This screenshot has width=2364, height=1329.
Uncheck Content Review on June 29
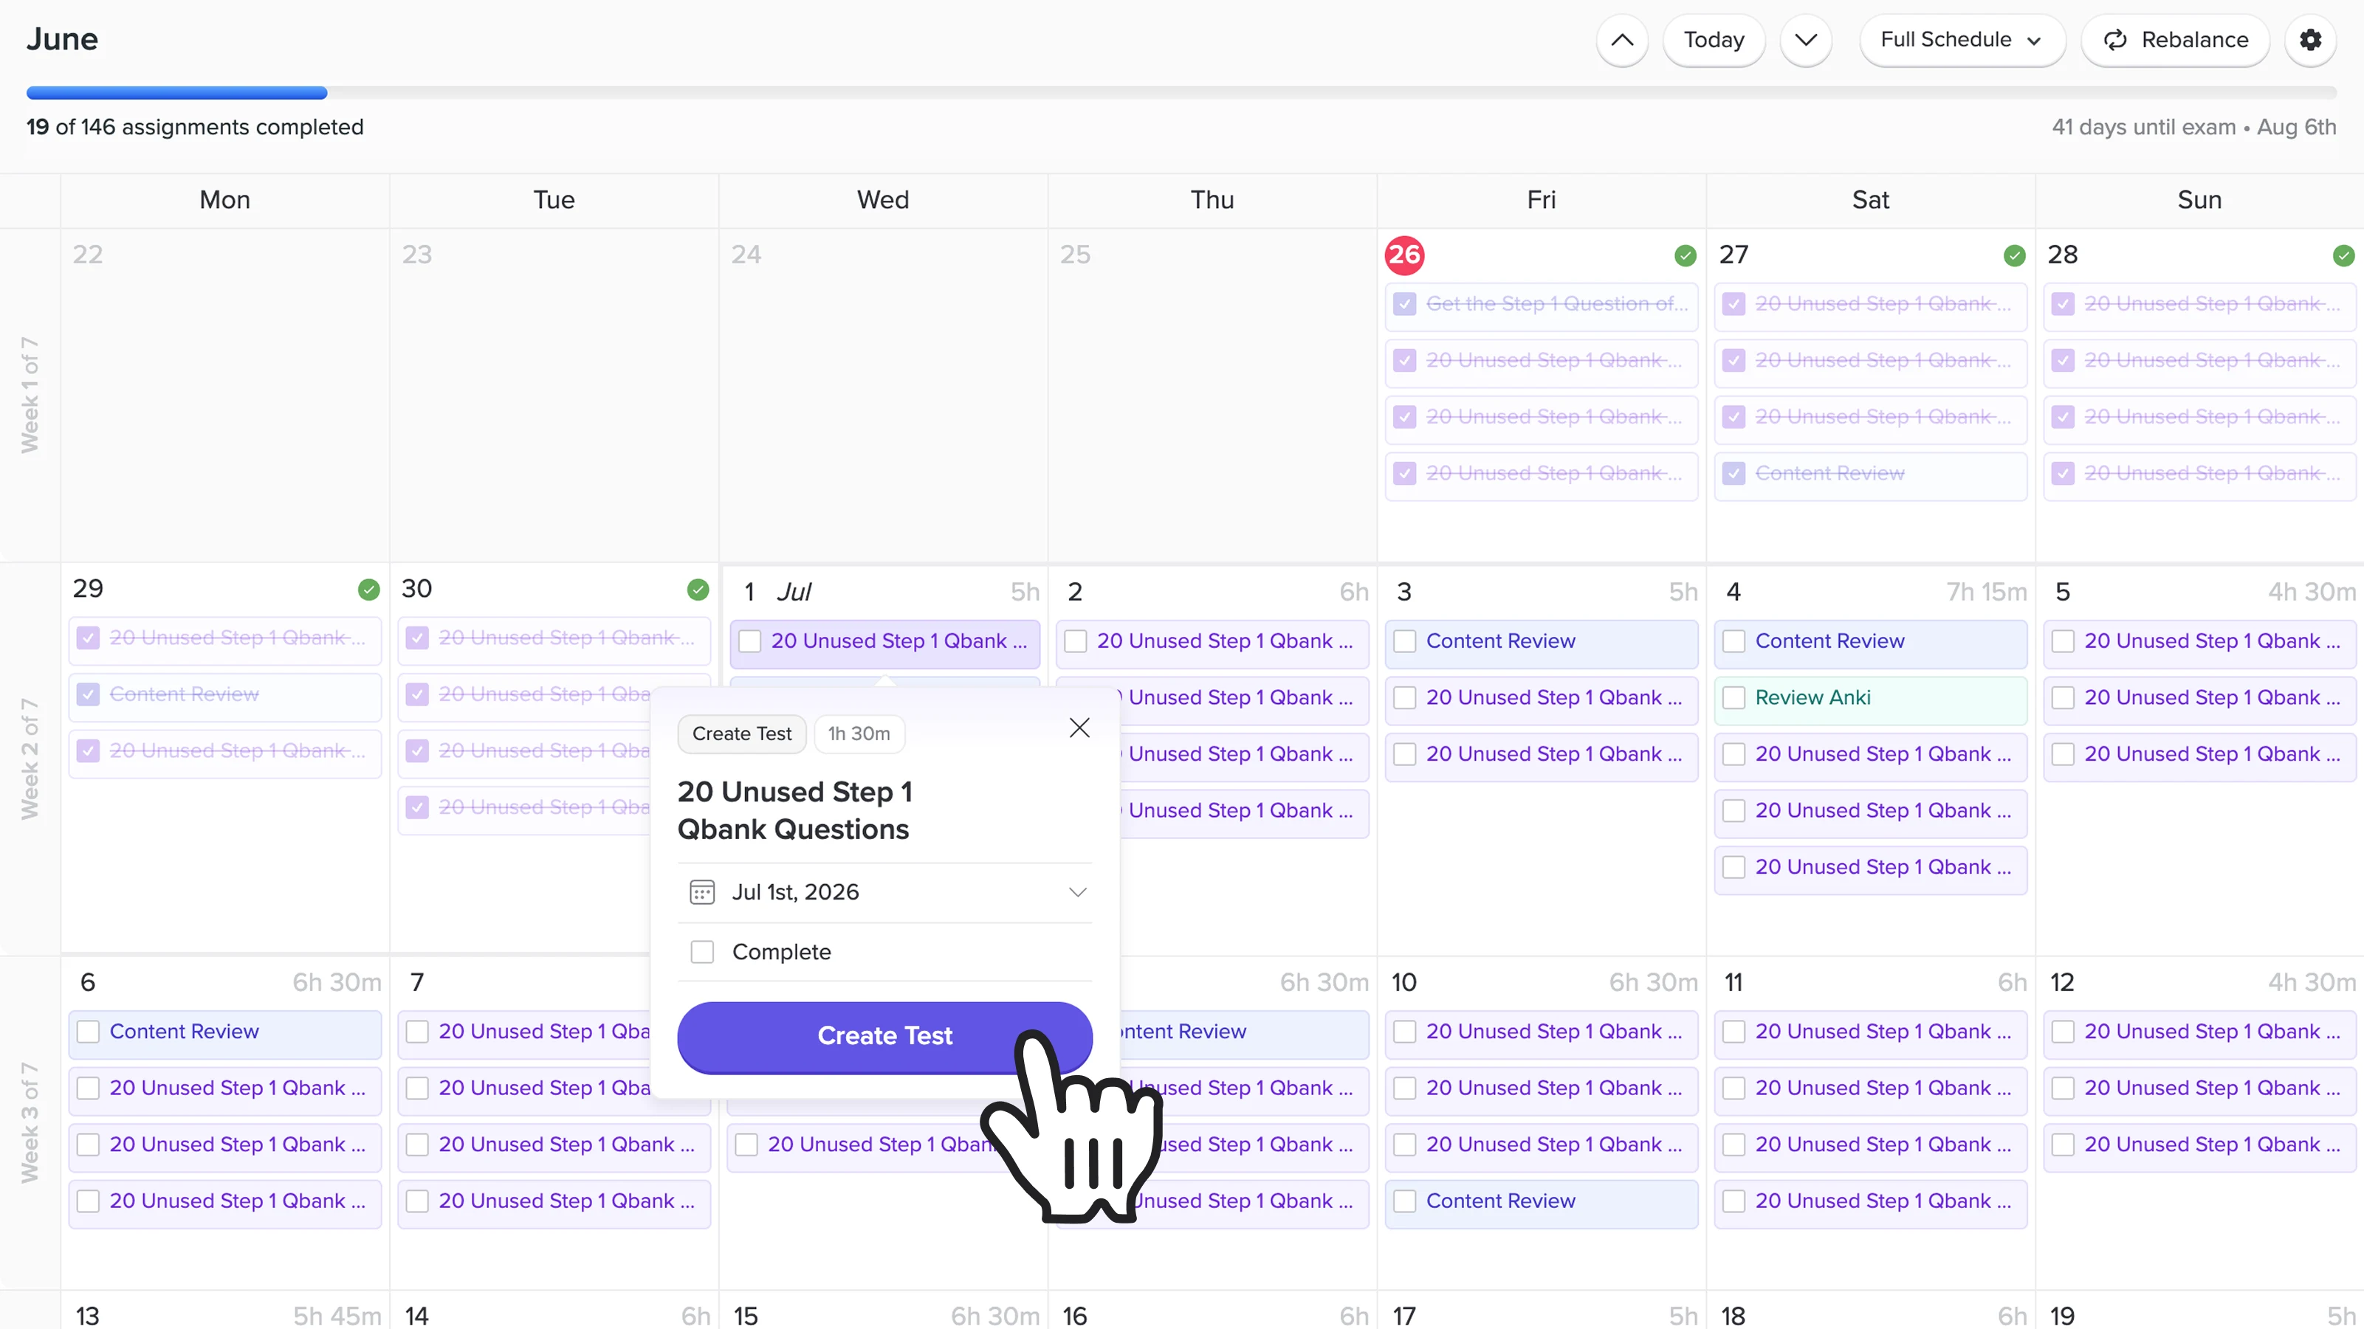88,694
